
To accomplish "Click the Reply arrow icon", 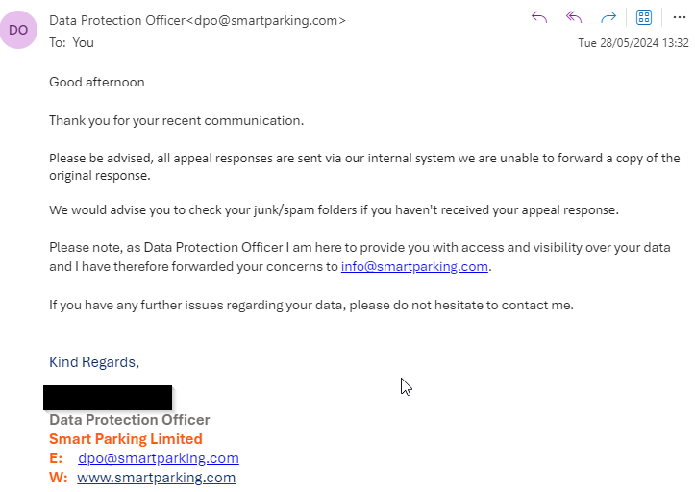I will 539,17.
